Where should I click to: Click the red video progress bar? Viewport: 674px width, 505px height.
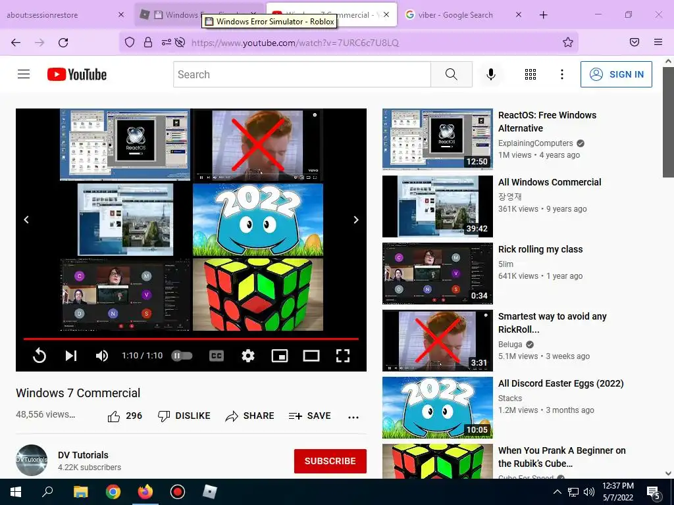click(191, 339)
